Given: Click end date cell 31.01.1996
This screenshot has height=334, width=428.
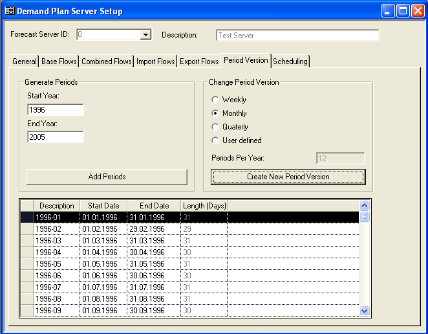Looking at the screenshot, I should pyautogui.click(x=154, y=217).
